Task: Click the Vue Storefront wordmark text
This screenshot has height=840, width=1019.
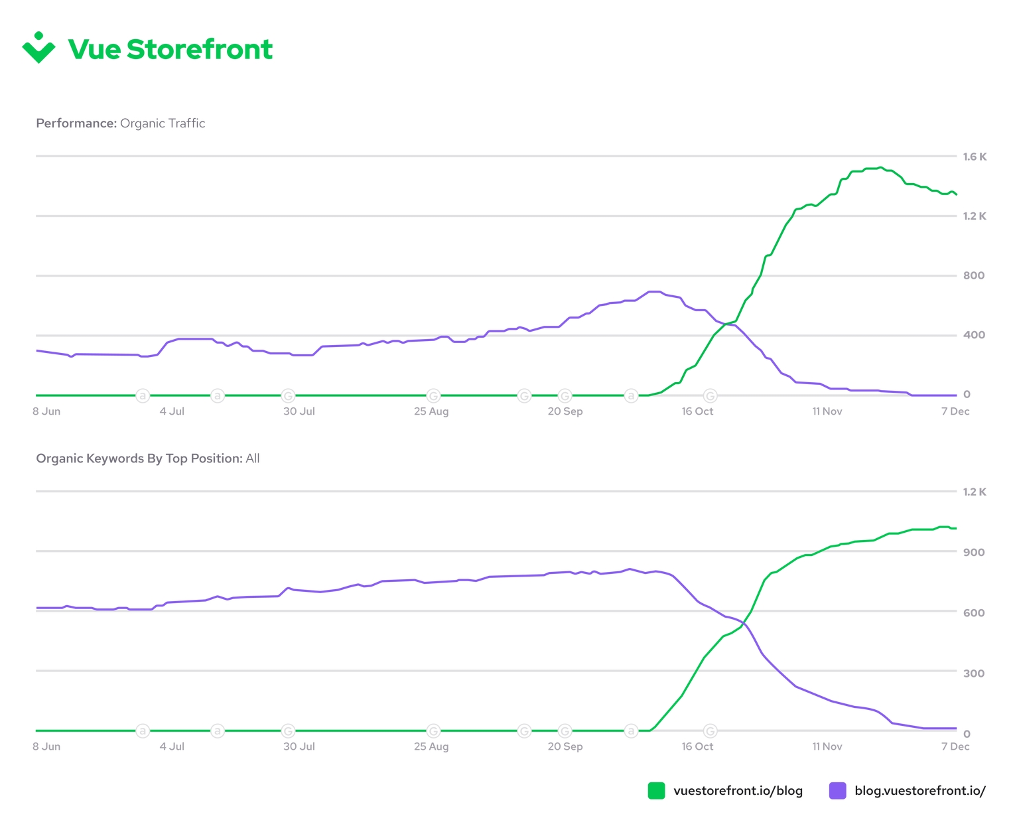Action: point(170,49)
